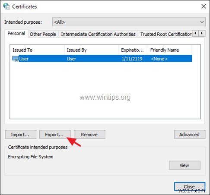Click the Certificates globe icon in title bar
The image size is (210, 195).
point(6,6)
